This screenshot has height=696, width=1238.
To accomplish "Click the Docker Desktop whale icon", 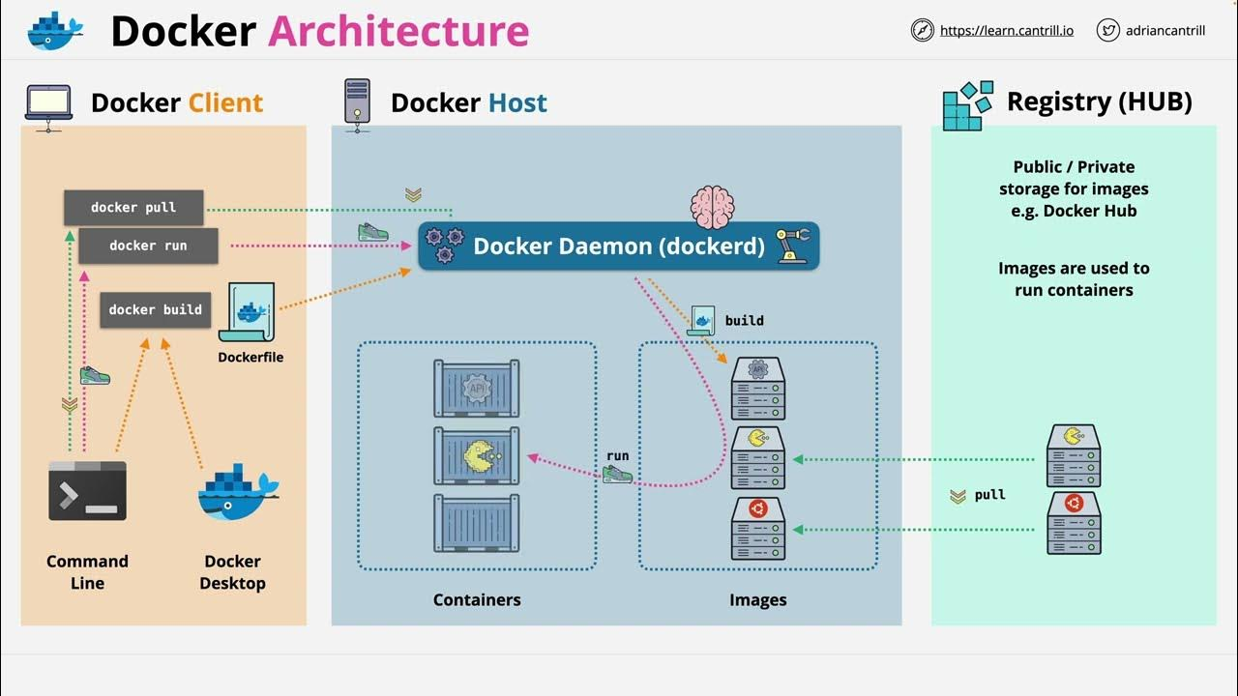I will 237,493.
